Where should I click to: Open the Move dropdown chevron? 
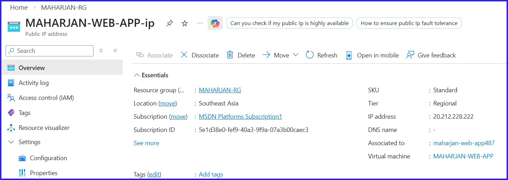click(x=296, y=55)
